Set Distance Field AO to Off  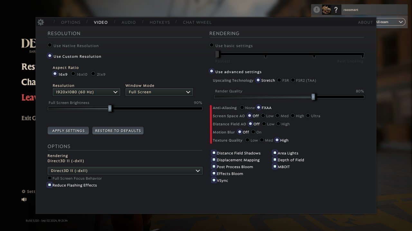tap(250, 124)
